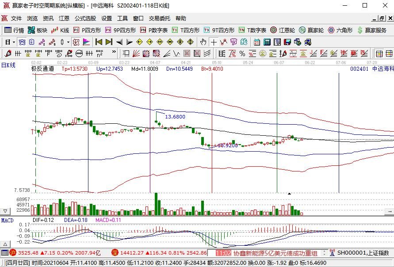The height and width of the screenshot is (267, 394).
Task: Select the percent % tool
Action: tap(242, 53)
